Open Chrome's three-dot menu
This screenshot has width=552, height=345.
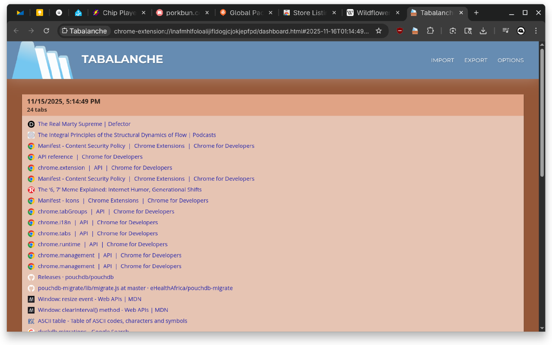tap(536, 31)
